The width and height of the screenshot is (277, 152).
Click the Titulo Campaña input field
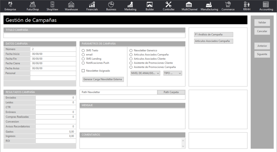[94, 35]
